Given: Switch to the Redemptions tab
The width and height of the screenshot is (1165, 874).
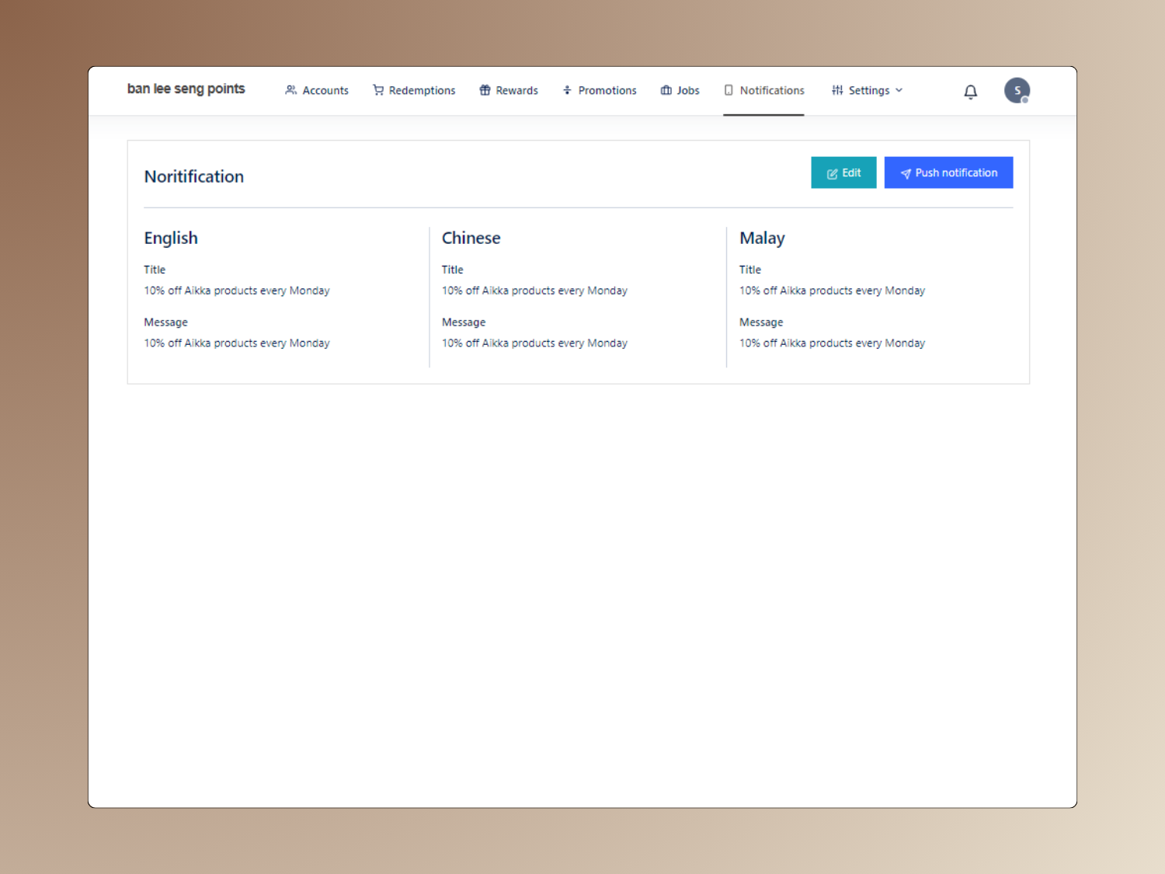Looking at the screenshot, I should click(422, 90).
